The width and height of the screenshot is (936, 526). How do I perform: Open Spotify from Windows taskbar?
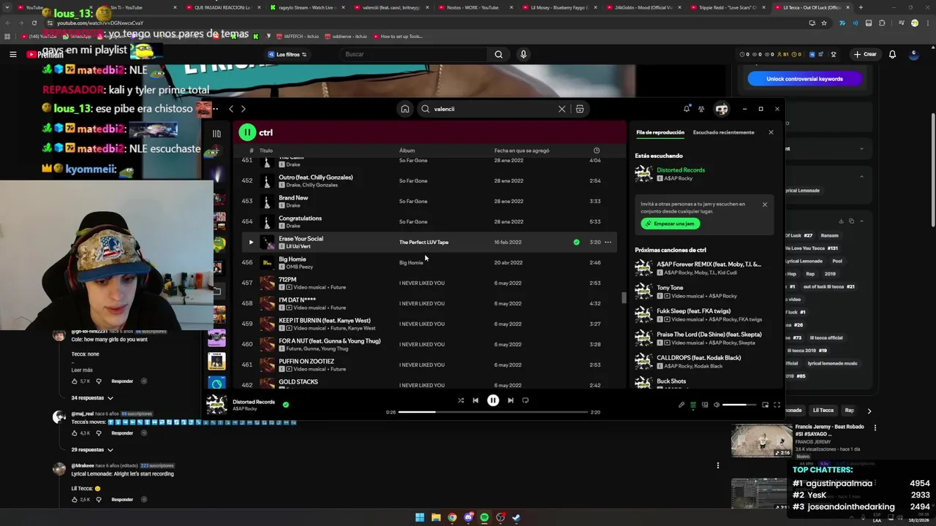click(484, 517)
